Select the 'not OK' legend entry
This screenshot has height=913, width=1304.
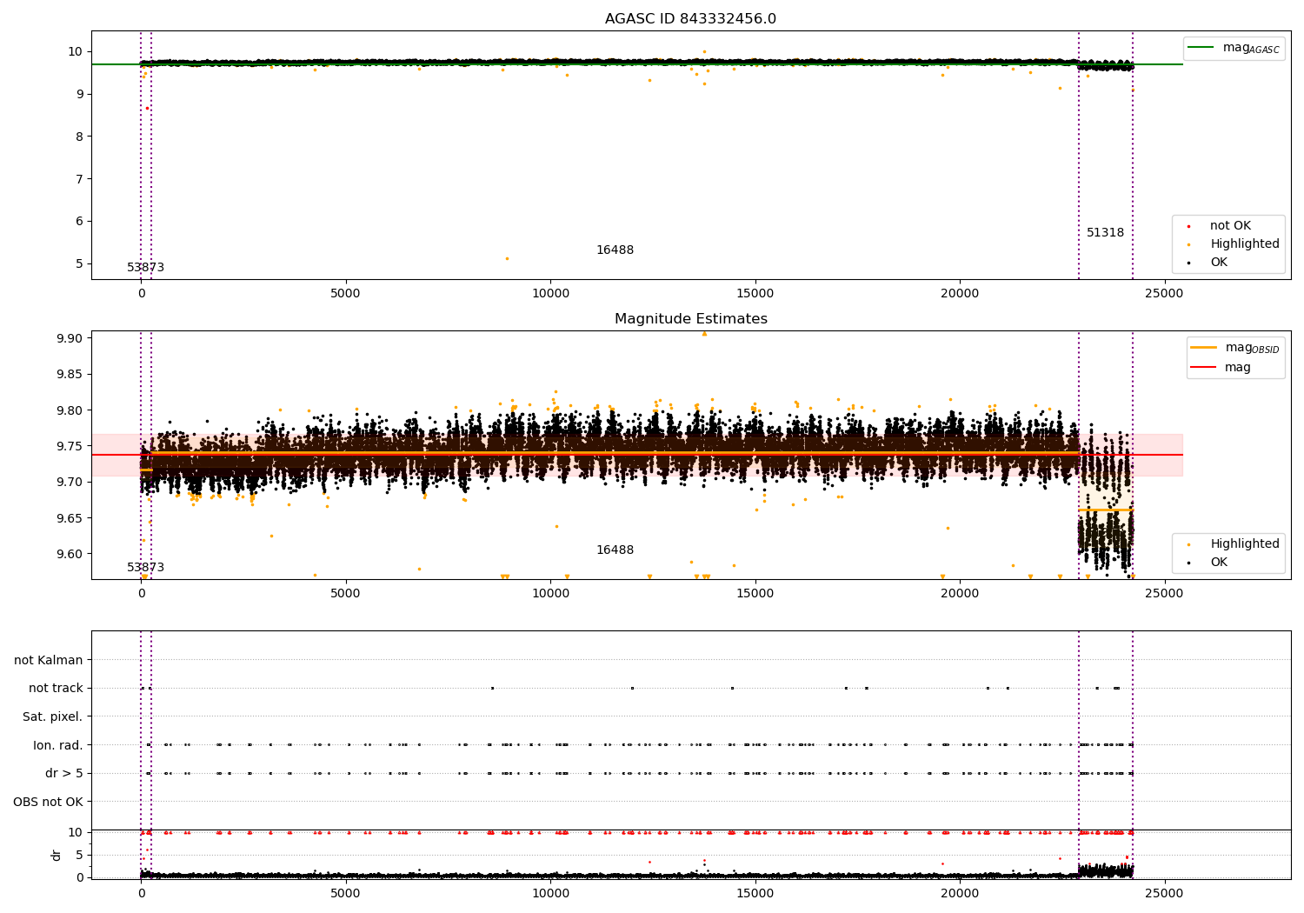1230,226
